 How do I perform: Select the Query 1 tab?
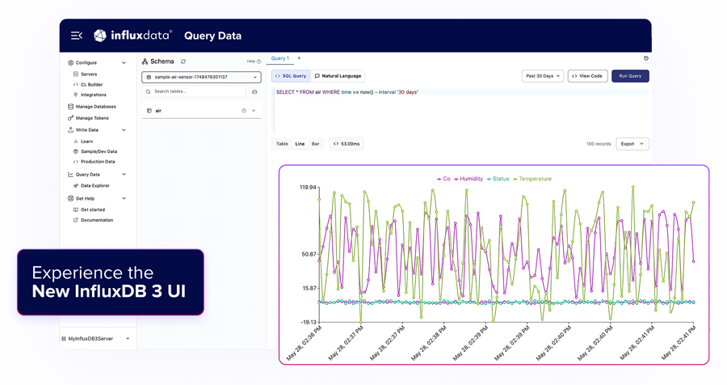pos(280,58)
